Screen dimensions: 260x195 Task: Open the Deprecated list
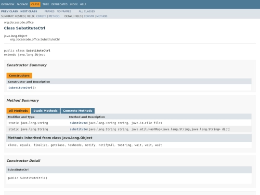pyautogui.click(x=59, y=4)
